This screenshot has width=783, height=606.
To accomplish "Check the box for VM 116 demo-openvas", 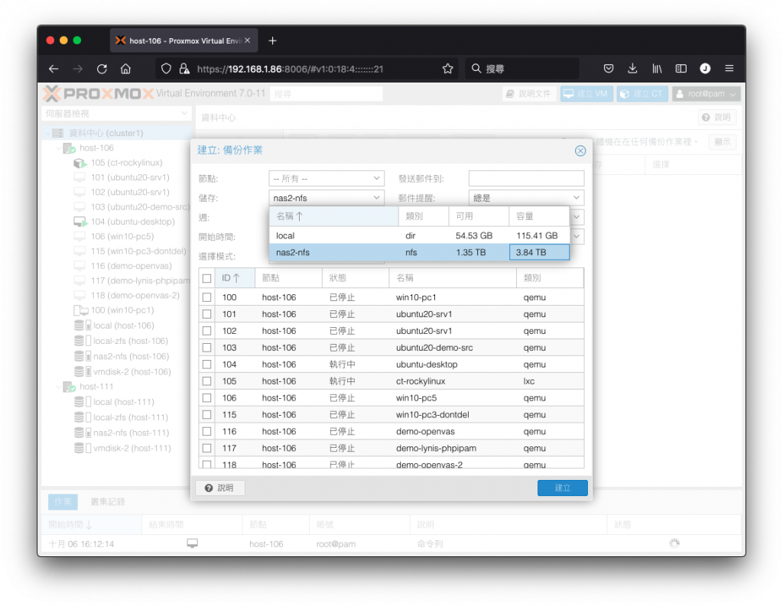I will (x=206, y=432).
